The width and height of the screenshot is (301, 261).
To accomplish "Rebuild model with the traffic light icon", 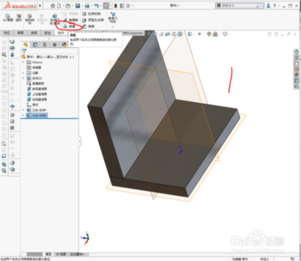I will (115, 6).
